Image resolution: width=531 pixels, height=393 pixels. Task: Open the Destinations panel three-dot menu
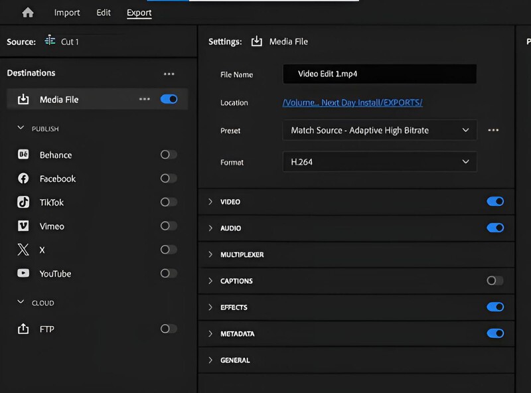[169, 74]
